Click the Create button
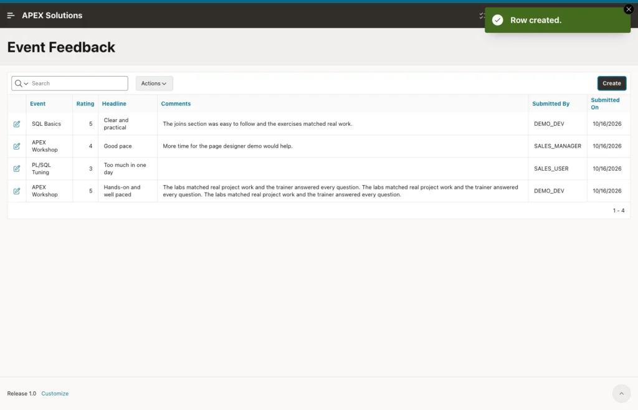 (612, 83)
